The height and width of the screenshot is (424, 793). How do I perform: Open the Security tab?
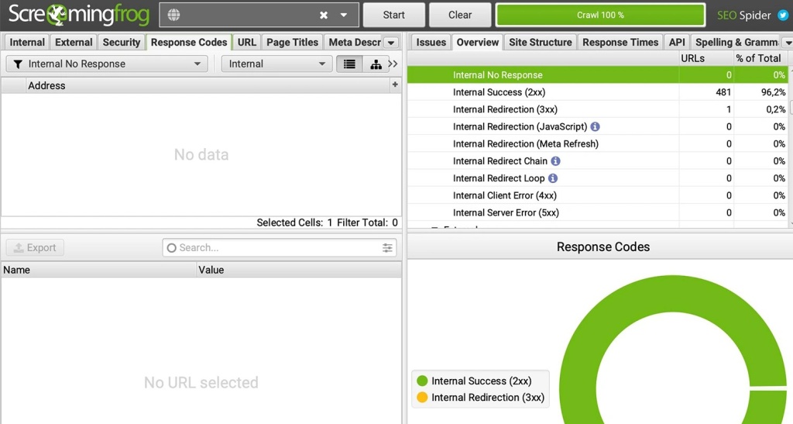tap(122, 43)
